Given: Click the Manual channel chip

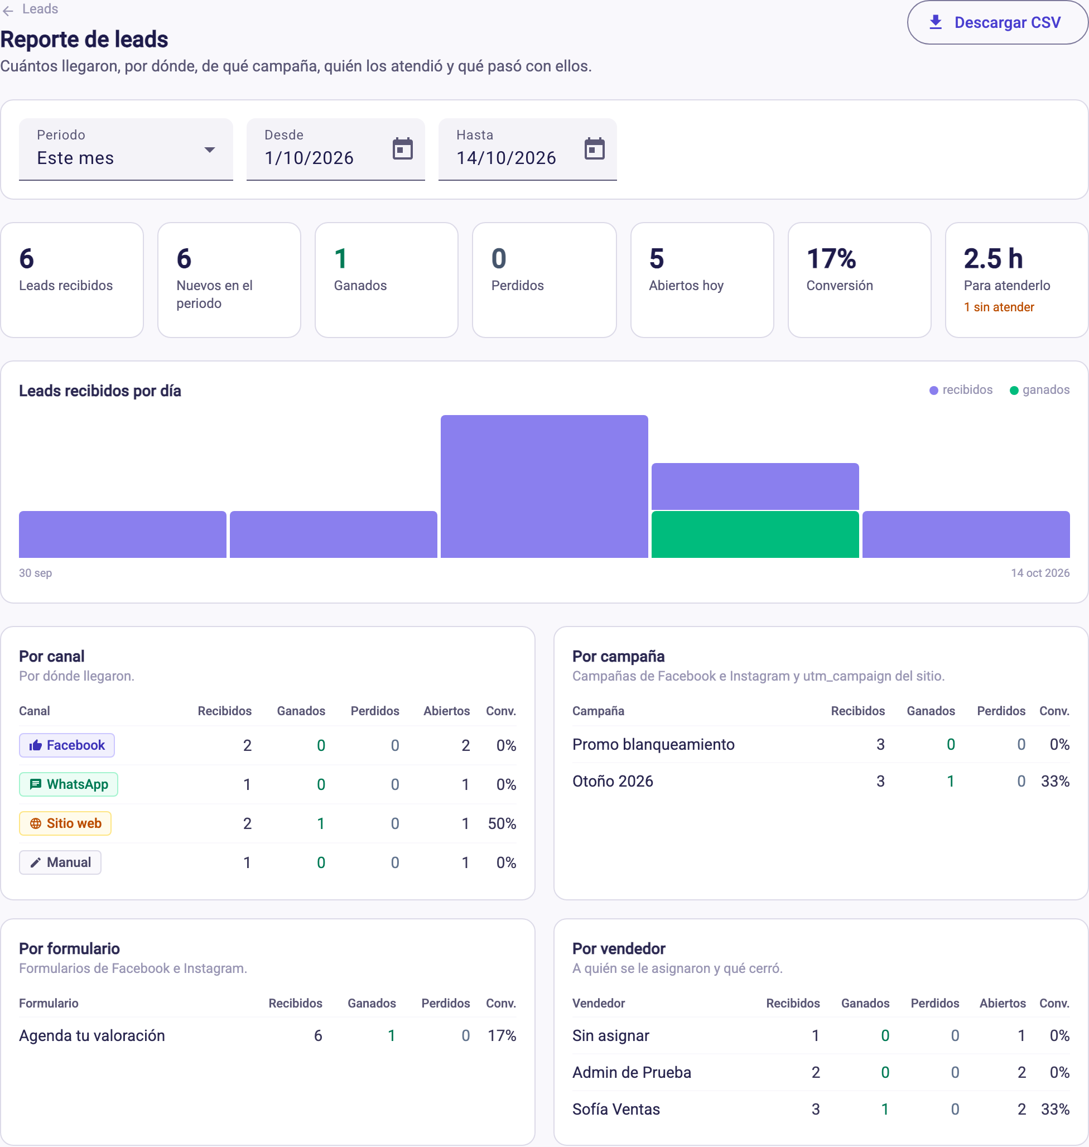Looking at the screenshot, I should point(60,862).
